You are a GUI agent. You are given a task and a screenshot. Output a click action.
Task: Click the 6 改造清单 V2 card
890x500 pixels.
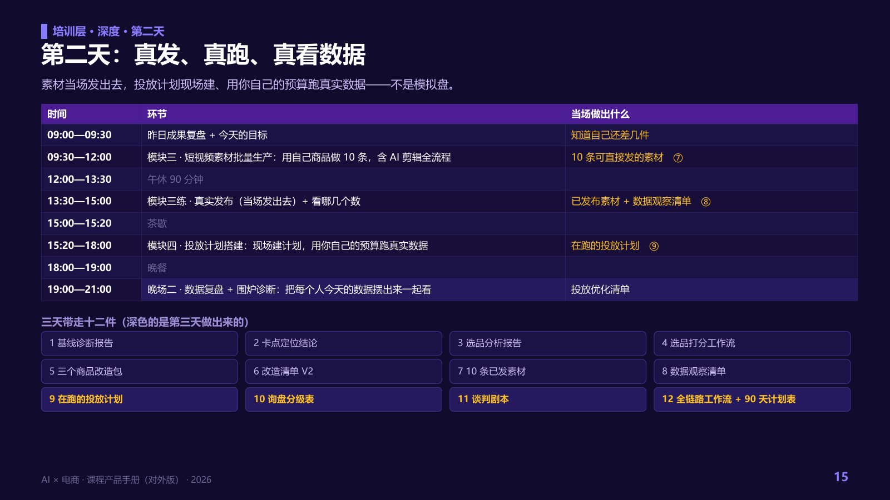tap(344, 371)
